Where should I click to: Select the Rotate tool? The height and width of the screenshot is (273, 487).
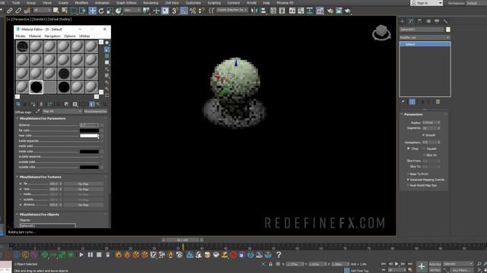tap(101, 11)
